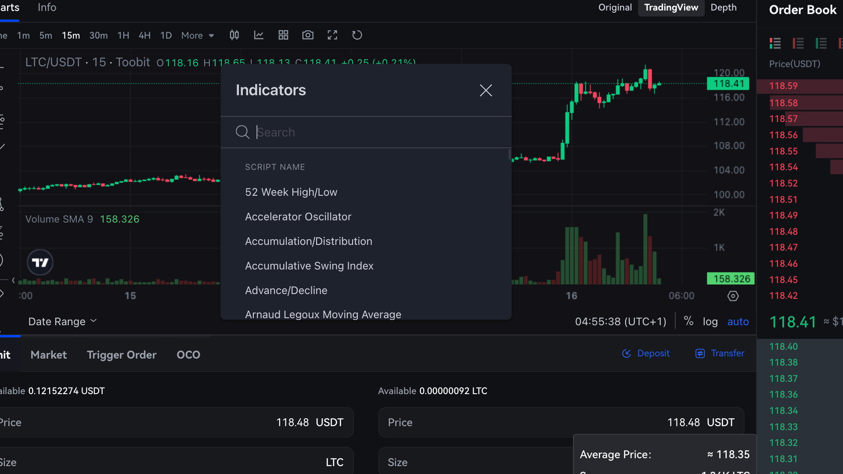The width and height of the screenshot is (843, 474).
Task: Select ask price 118.55 in order book
Action: click(783, 151)
